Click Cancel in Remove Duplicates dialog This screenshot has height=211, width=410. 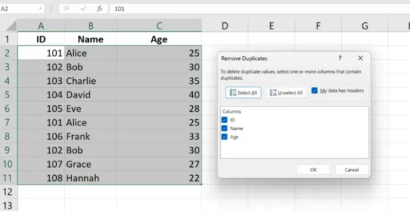point(352,170)
